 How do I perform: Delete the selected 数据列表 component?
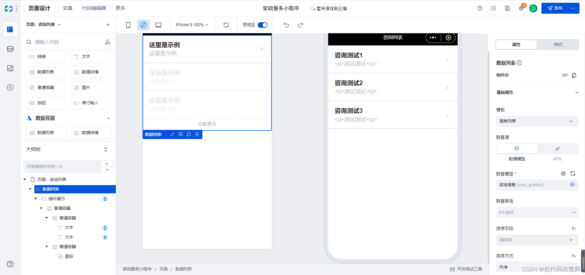197,134
